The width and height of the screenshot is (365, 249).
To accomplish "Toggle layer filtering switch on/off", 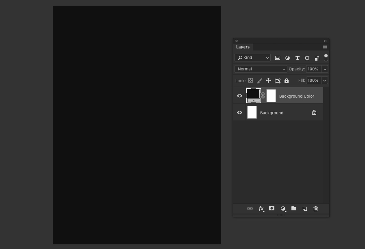I will 326,57.
